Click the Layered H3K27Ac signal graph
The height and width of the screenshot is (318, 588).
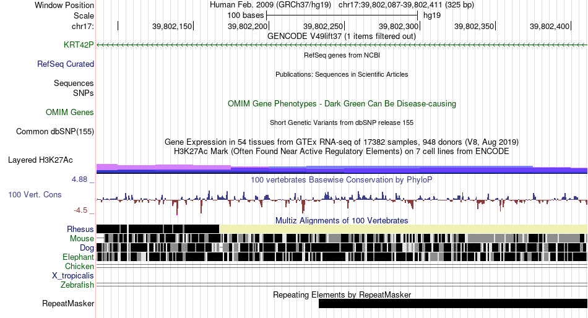pyautogui.click(x=342, y=169)
